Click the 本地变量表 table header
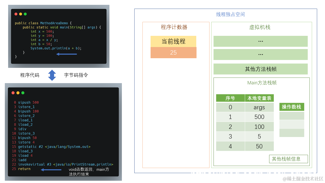 point(259,98)
